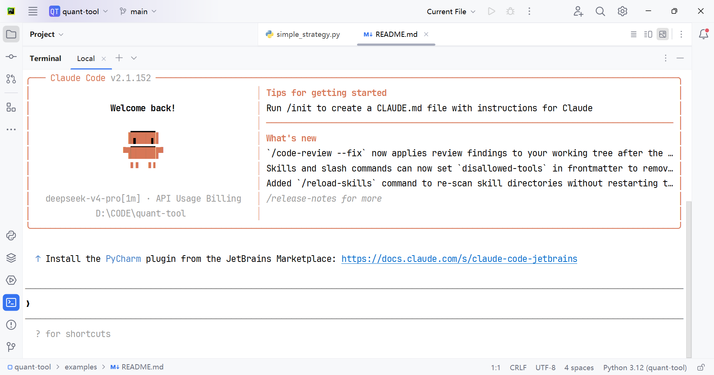This screenshot has width=714, height=375.
Task: Select the Local terminal tab
Action: (86, 58)
